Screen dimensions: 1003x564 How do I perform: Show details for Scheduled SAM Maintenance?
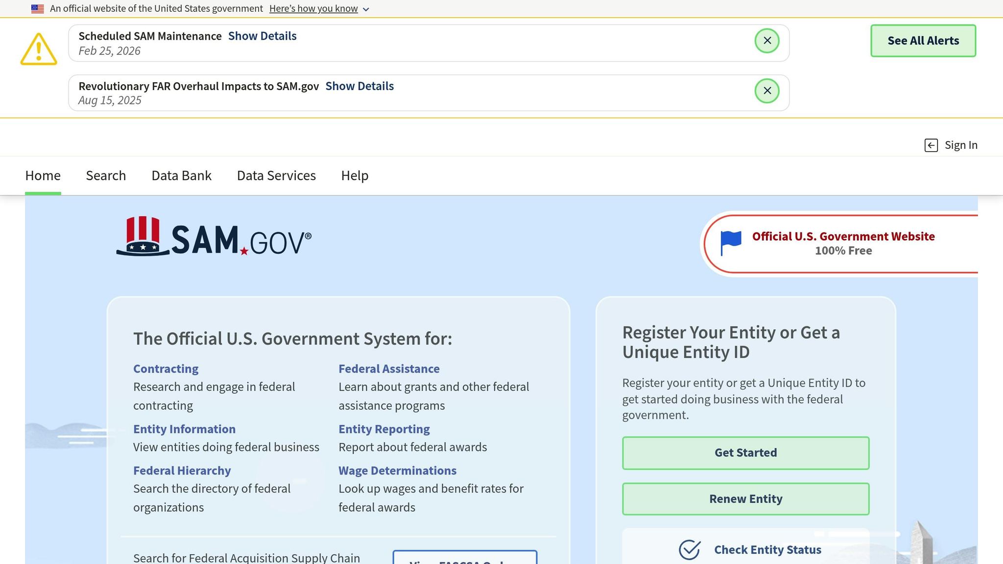pos(262,36)
